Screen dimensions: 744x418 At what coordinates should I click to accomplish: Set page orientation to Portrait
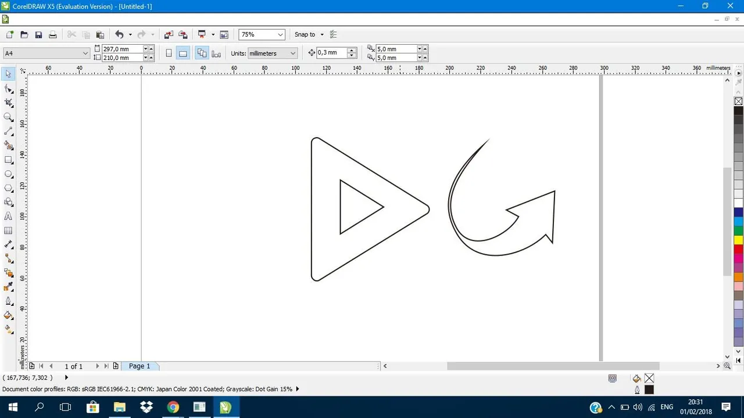coord(169,53)
